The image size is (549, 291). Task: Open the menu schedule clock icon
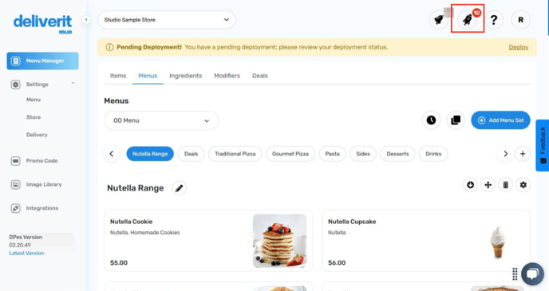point(431,120)
